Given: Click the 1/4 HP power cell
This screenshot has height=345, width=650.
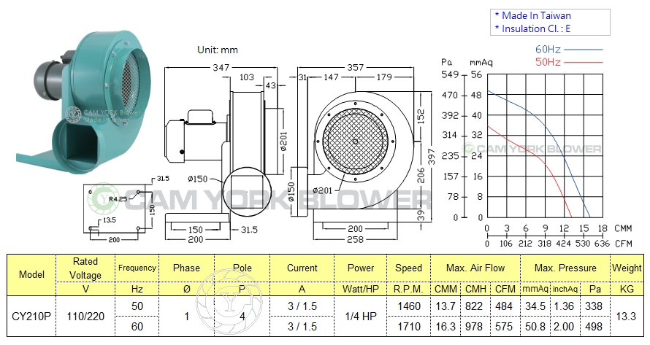Looking at the screenshot, I should point(361,317).
